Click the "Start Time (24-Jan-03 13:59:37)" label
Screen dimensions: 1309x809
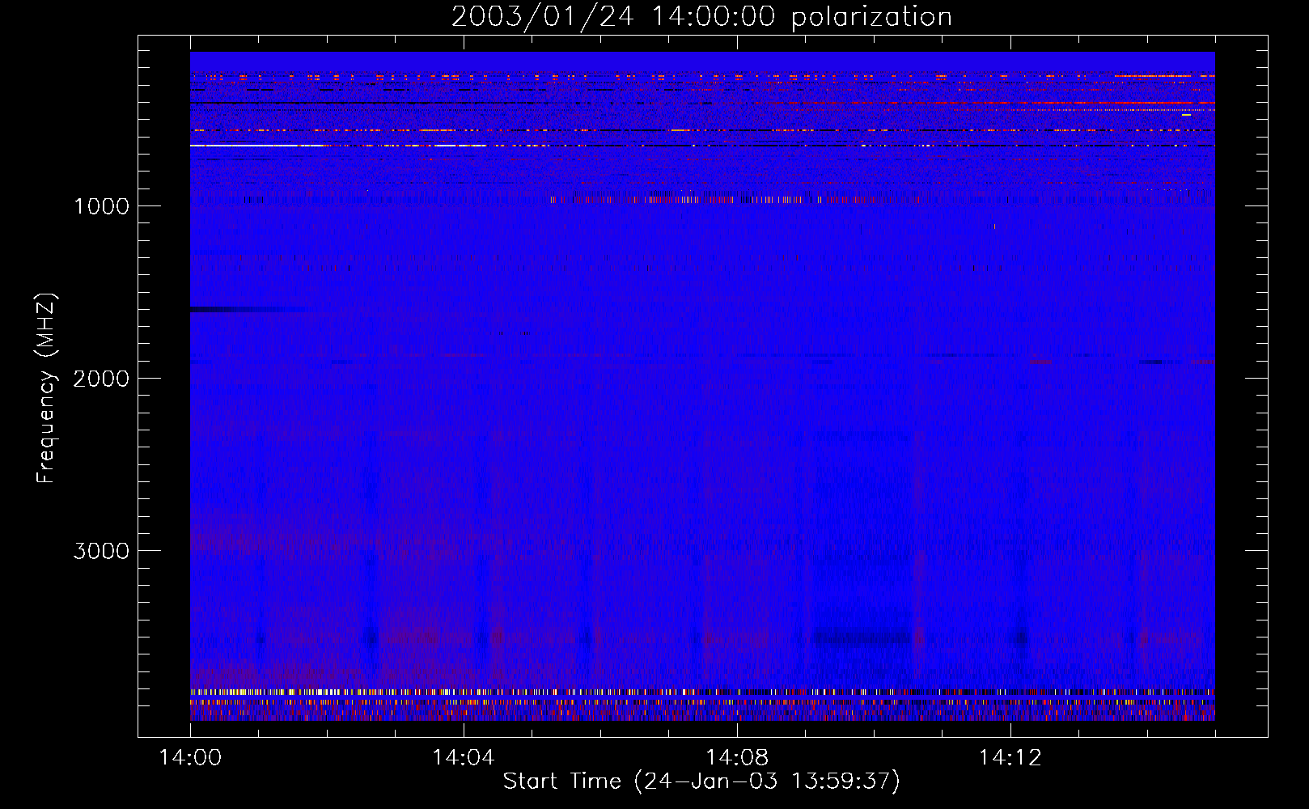(x=701, y=781)
